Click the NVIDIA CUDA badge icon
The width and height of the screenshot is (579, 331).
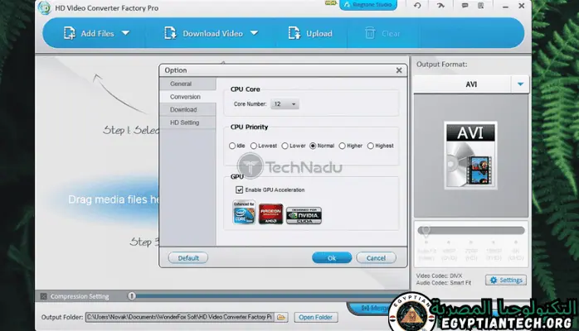[304, 216]
